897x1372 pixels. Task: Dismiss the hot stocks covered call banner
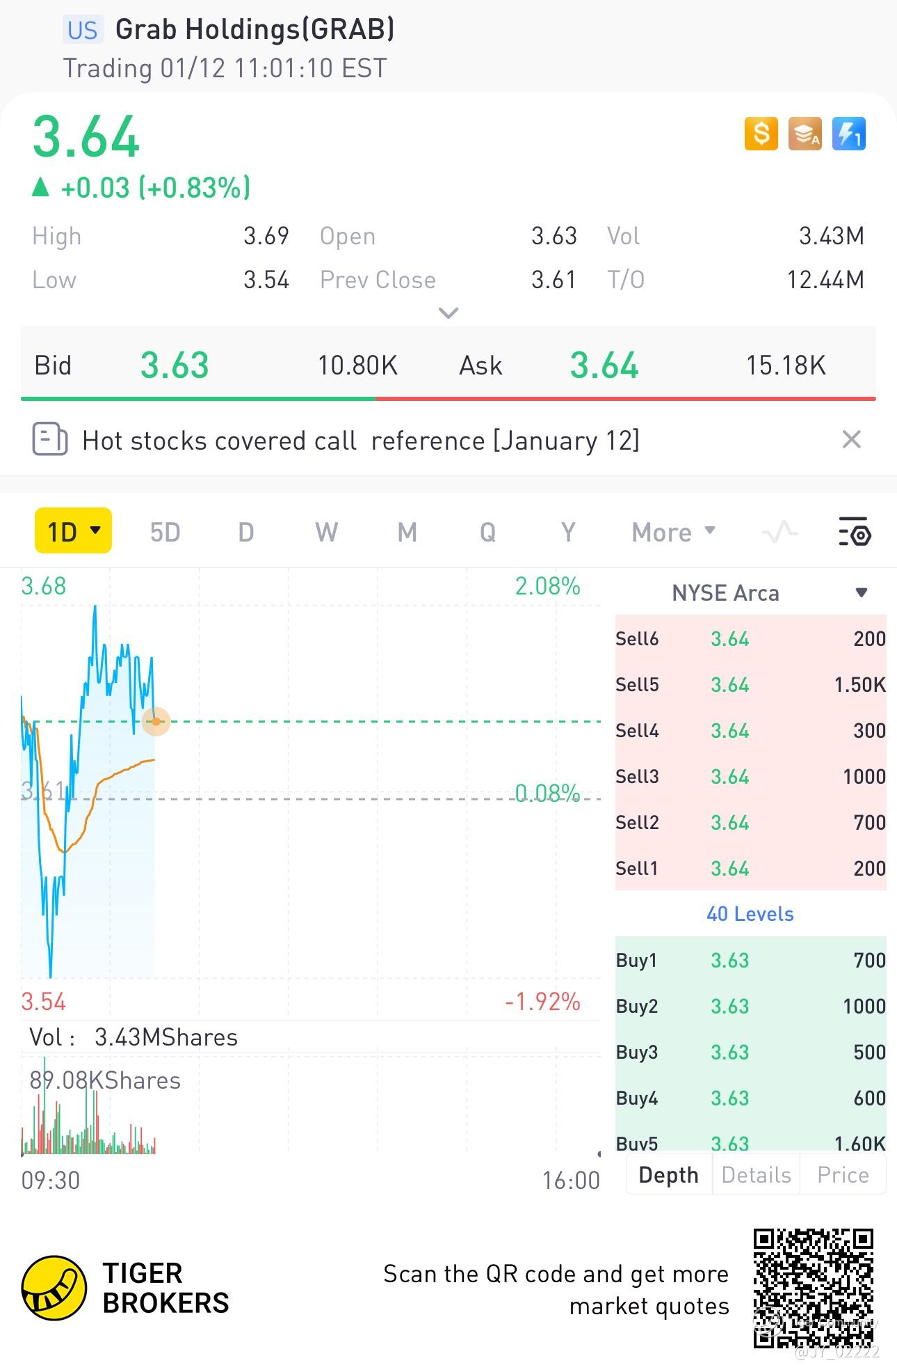pyautogui.click(x=851, y=440)
